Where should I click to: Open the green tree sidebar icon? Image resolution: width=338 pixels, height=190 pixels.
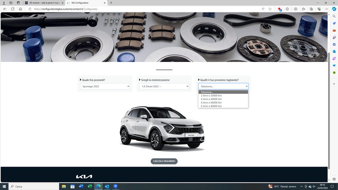[x=334, y=73]
